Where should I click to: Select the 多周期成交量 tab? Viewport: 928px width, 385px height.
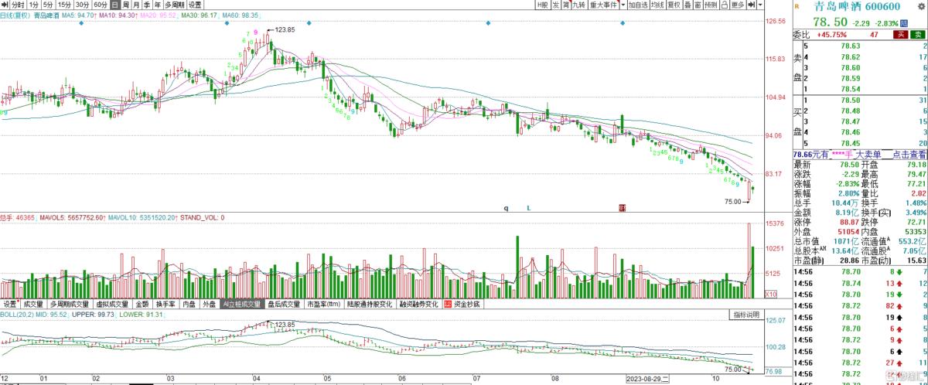pyautogui.click(x=69, y=305)
